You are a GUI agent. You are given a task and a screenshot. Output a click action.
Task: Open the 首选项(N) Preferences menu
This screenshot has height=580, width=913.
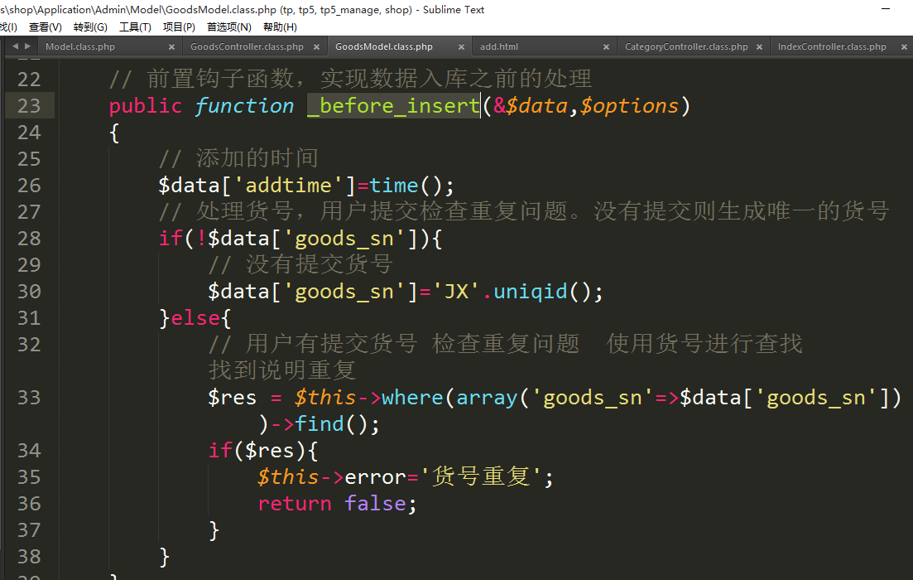click(x=229, y=27)
